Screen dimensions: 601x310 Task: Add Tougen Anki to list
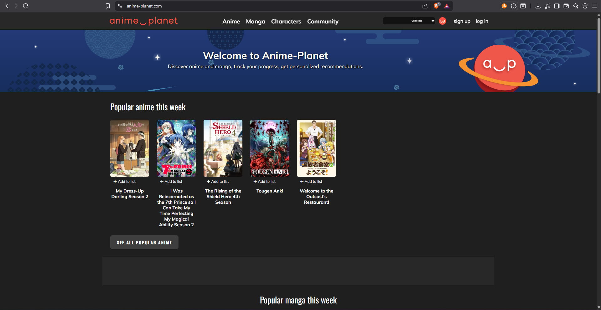(265, 182)
